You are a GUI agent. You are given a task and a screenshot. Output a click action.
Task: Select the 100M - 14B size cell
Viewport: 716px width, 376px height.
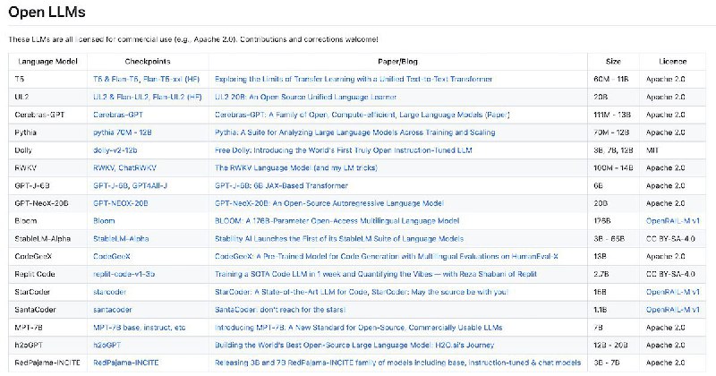tap(613, 167)
